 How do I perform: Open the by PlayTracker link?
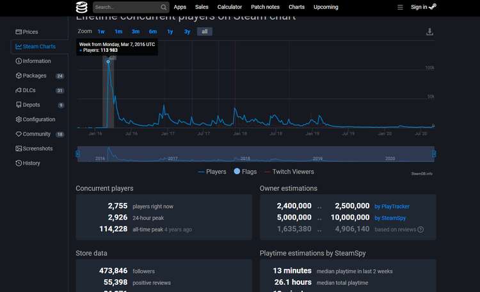point(392,207)
